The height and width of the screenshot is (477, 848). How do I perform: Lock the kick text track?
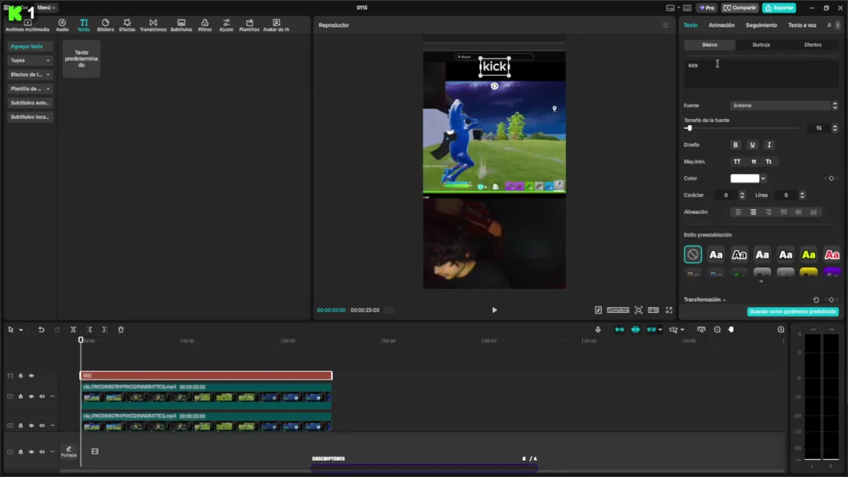[21, 376]
